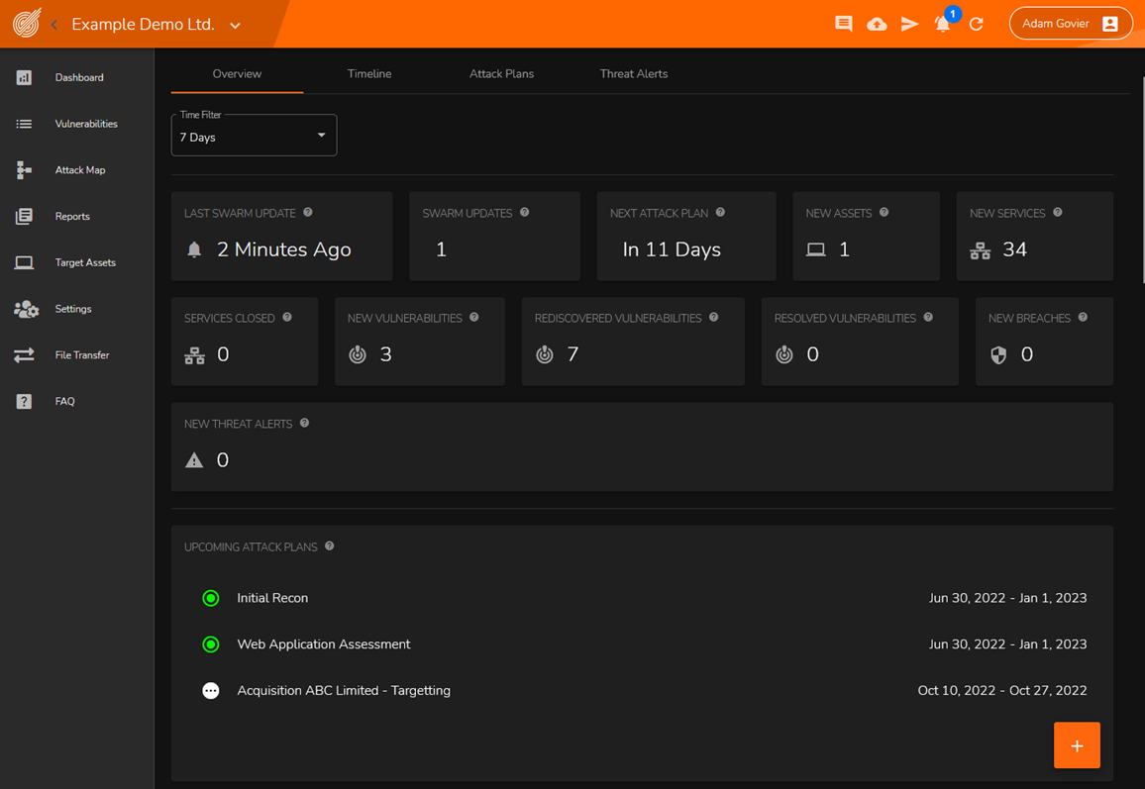Viewport: 1145px width, 789px height.
Task: Click help icon beside Next Attack Plan
Action: click(720, 213)
